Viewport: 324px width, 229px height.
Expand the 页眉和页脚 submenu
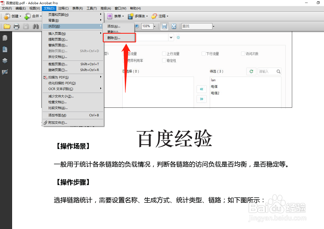(x=73, y=14)
